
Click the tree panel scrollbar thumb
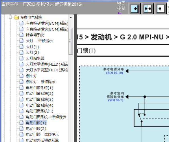70,41
